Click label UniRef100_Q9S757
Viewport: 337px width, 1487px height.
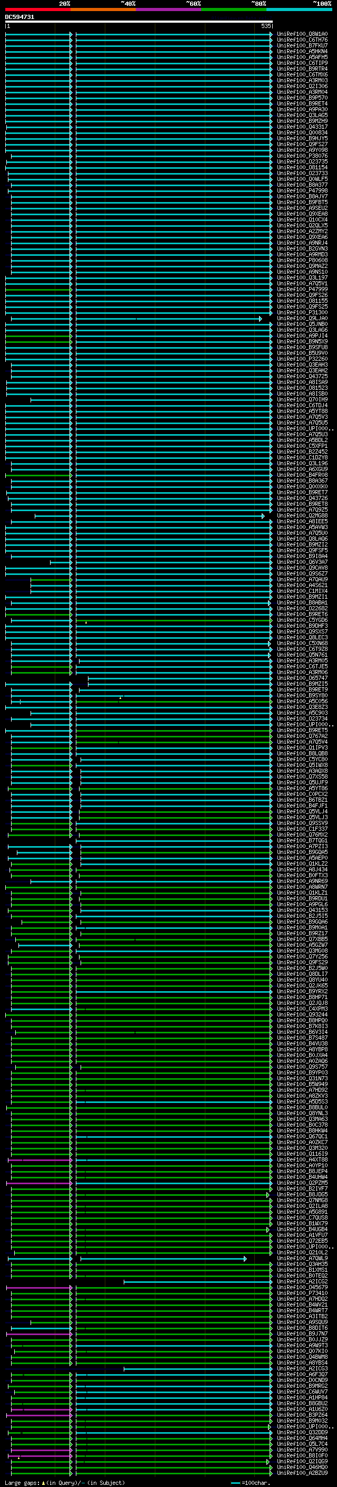click(x=302, y=1066)
